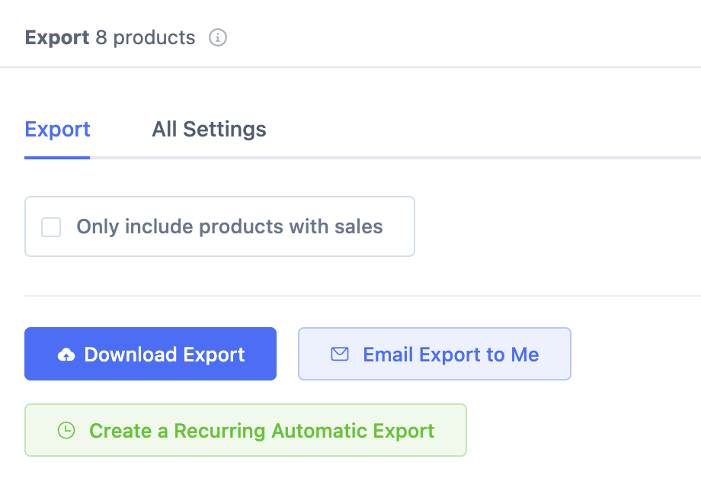Viewport: 701px width, 488px height.
Task: Click Download Export
Action: click(x=150, y=354)
